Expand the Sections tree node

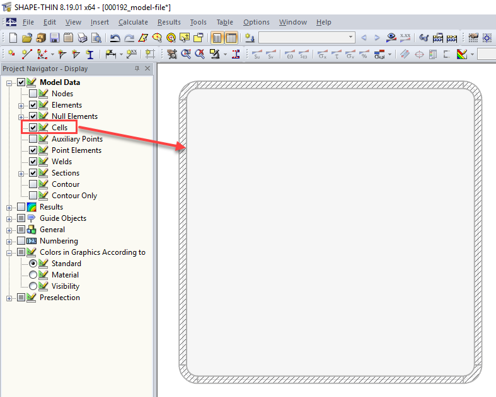[21, 174]
